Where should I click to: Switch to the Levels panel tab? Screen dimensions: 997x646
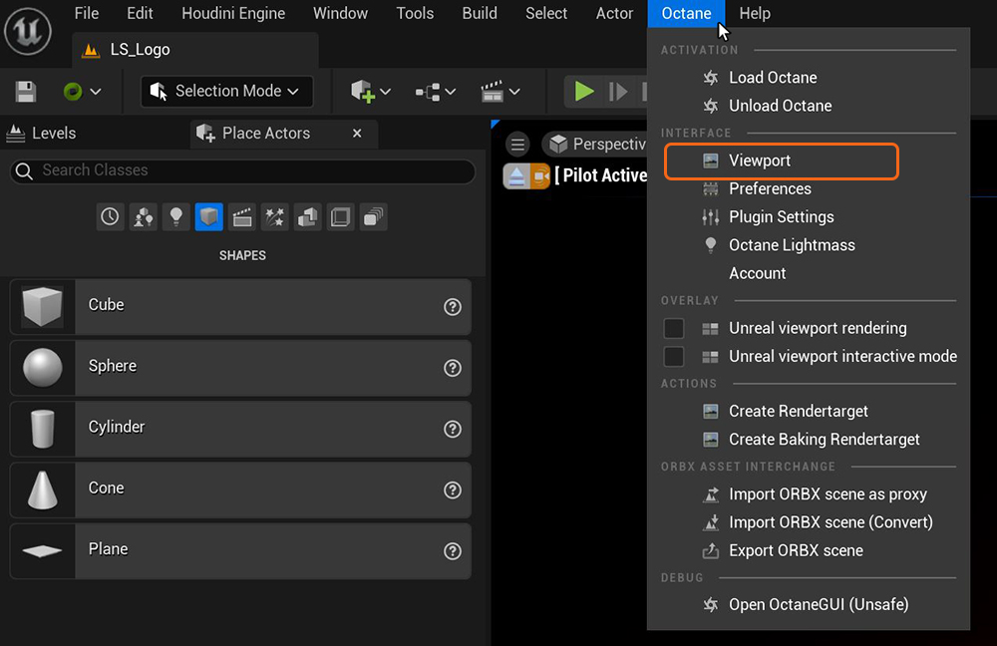click(41, 134)
